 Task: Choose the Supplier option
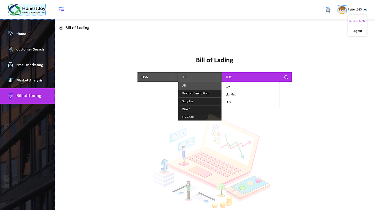(188, 101)
